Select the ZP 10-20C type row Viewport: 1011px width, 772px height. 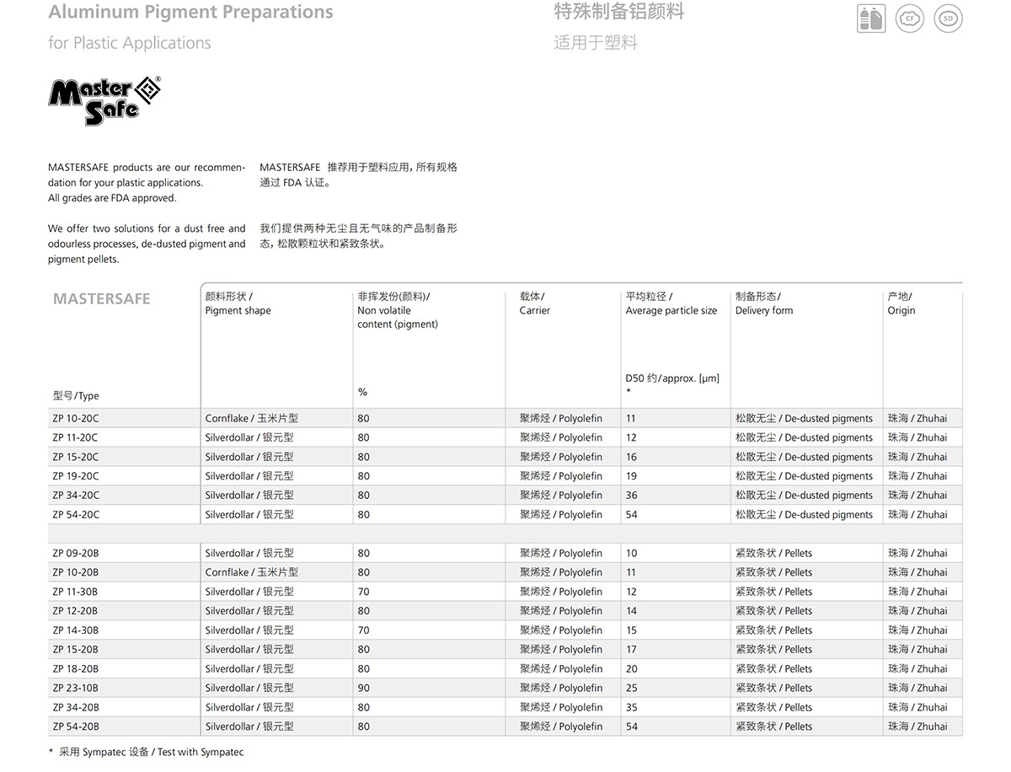pos(76,419)
